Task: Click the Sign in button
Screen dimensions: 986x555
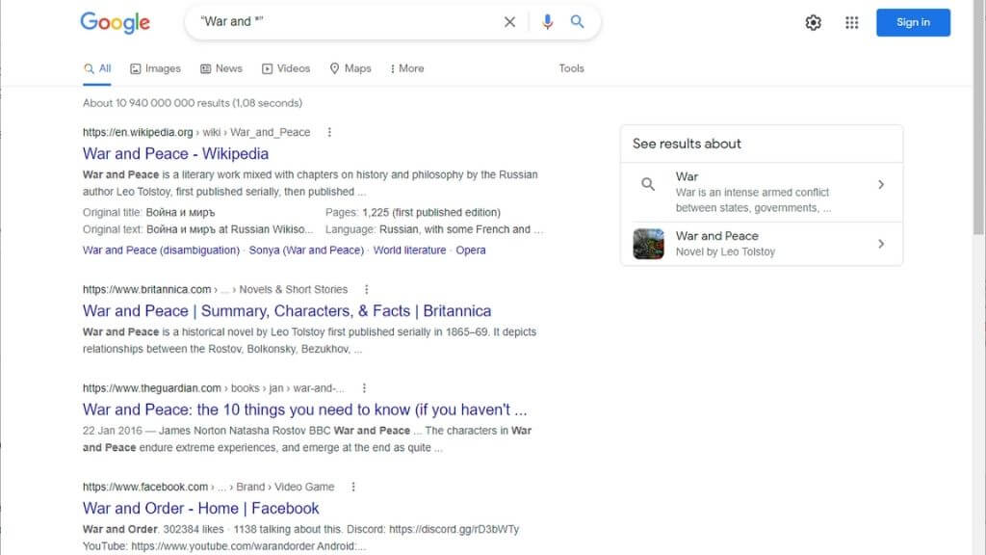Action: point(913,23)
